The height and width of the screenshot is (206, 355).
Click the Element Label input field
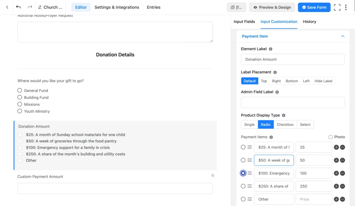pos(293,59)
